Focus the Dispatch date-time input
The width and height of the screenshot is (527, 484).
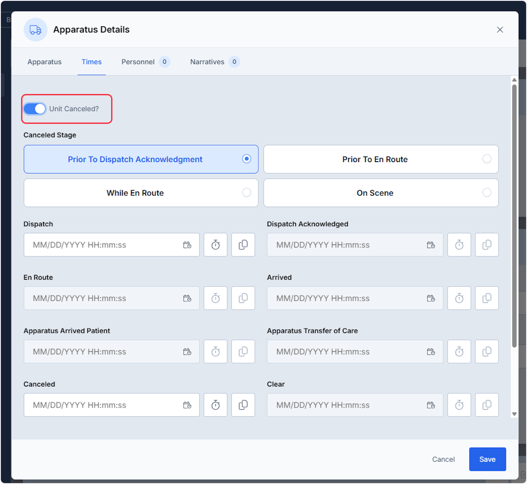click(112, 245)
